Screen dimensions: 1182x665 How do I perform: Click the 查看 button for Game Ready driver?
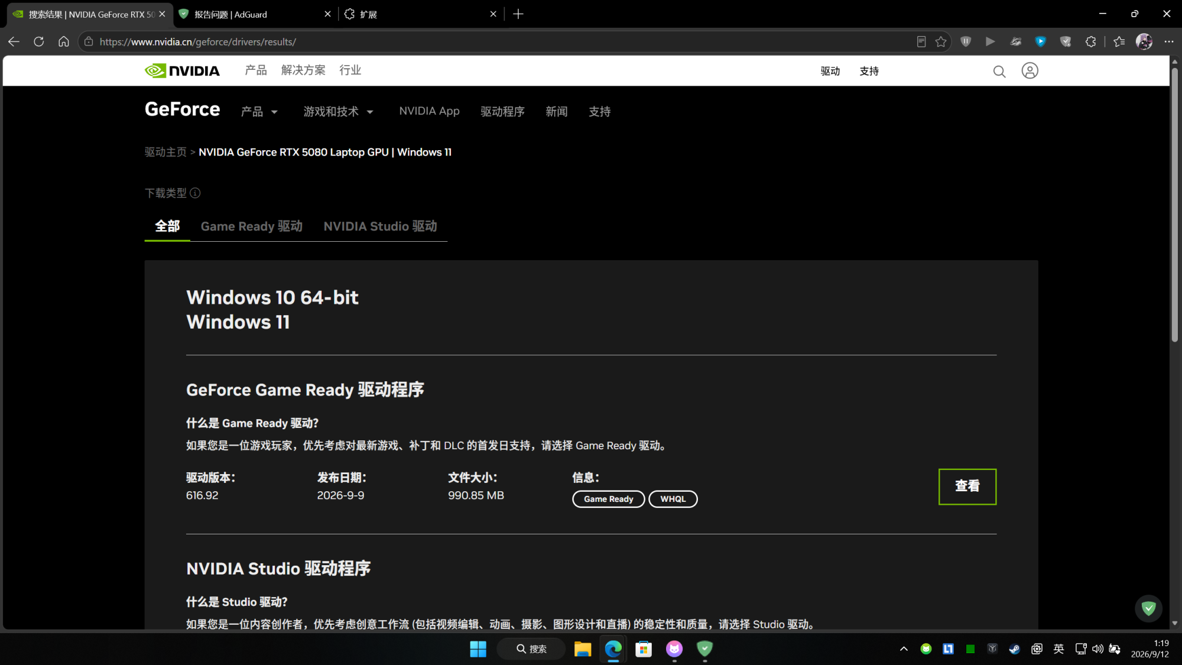[x=967, y=486]
